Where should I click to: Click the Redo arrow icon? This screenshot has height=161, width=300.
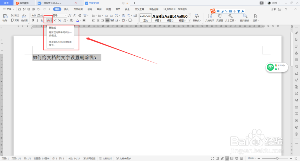tap(44, 9)
